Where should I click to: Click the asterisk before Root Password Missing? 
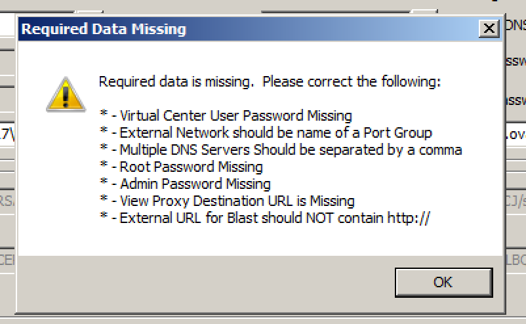(103, 167)
